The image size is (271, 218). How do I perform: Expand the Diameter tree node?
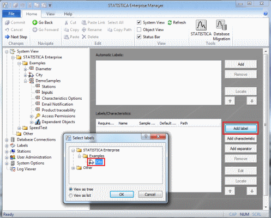[x=26, y=69]
